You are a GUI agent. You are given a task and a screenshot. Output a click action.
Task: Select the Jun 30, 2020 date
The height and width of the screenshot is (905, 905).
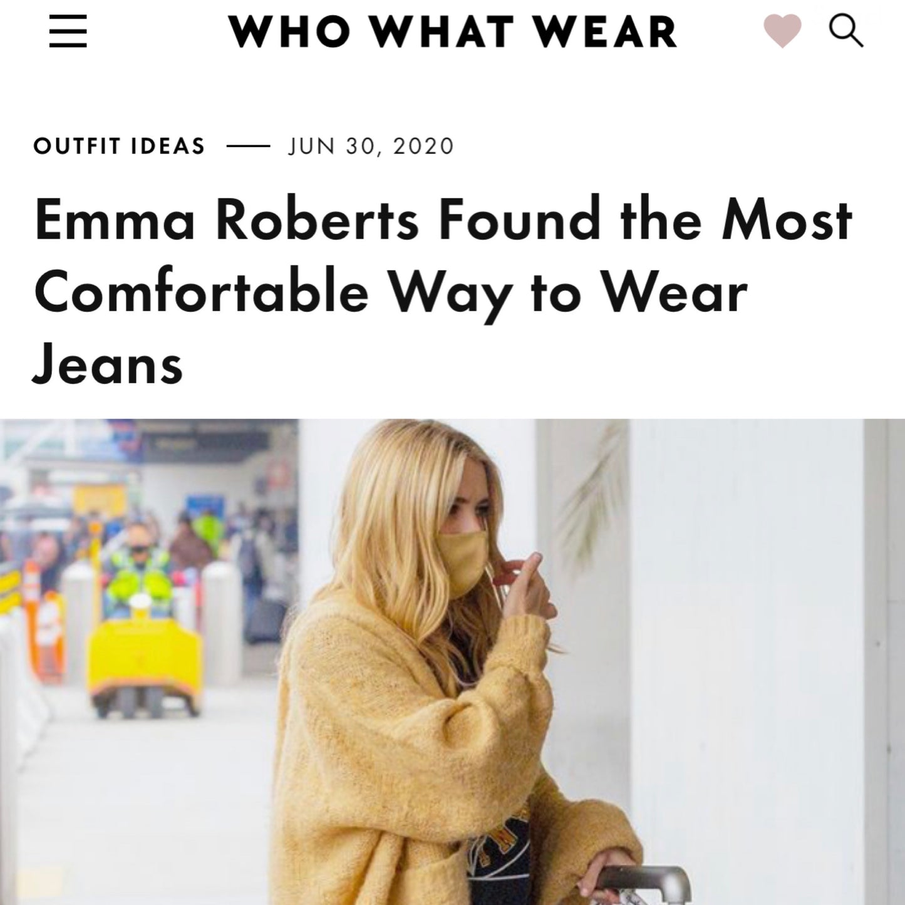tap(371, 146)
